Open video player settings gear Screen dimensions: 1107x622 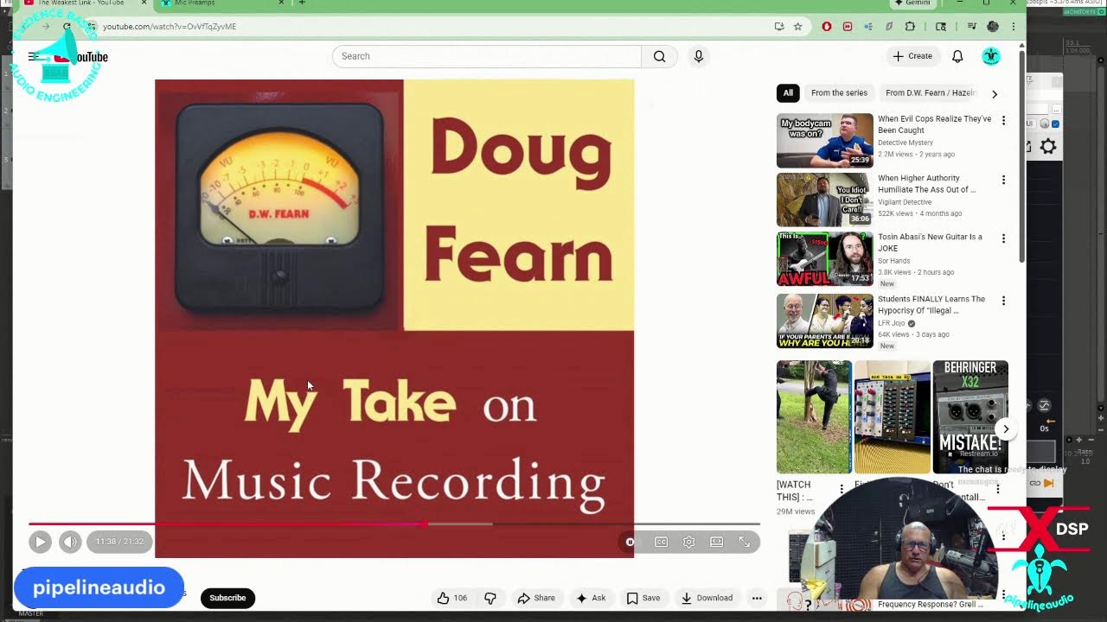click(x=688, y=542)
